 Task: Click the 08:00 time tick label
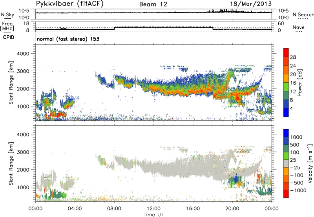(114, 209)
